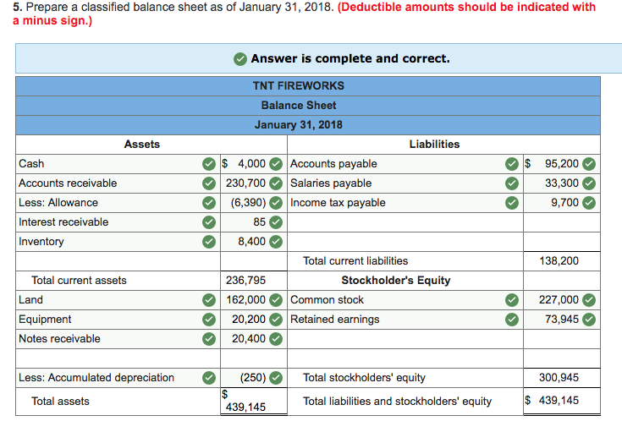
Task: Click the check icon next to the Salaries payable label
Action: (x=512, y=183)
